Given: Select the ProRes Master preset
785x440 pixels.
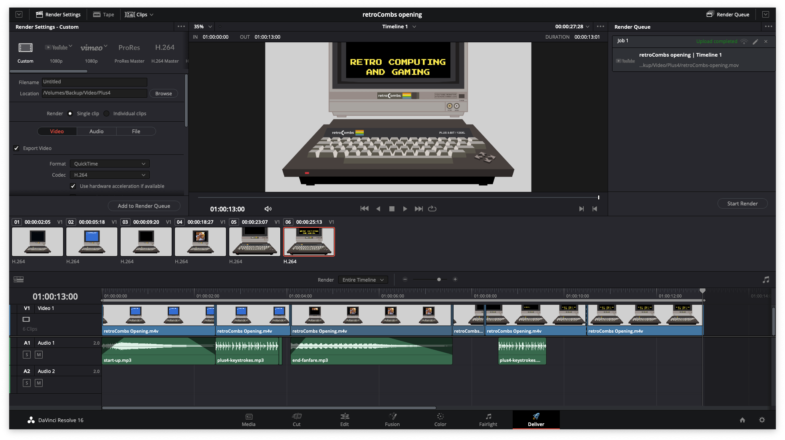Looking at the screenshot, I should pyautogui.click(x=129, y=52).
